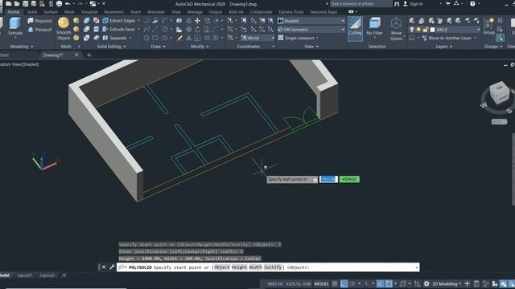Open workspace switching gear icon

[426, 283]
